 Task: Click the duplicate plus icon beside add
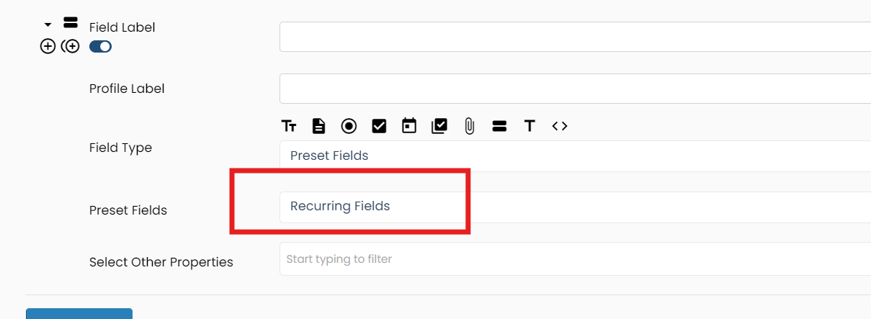coord(71,47)
